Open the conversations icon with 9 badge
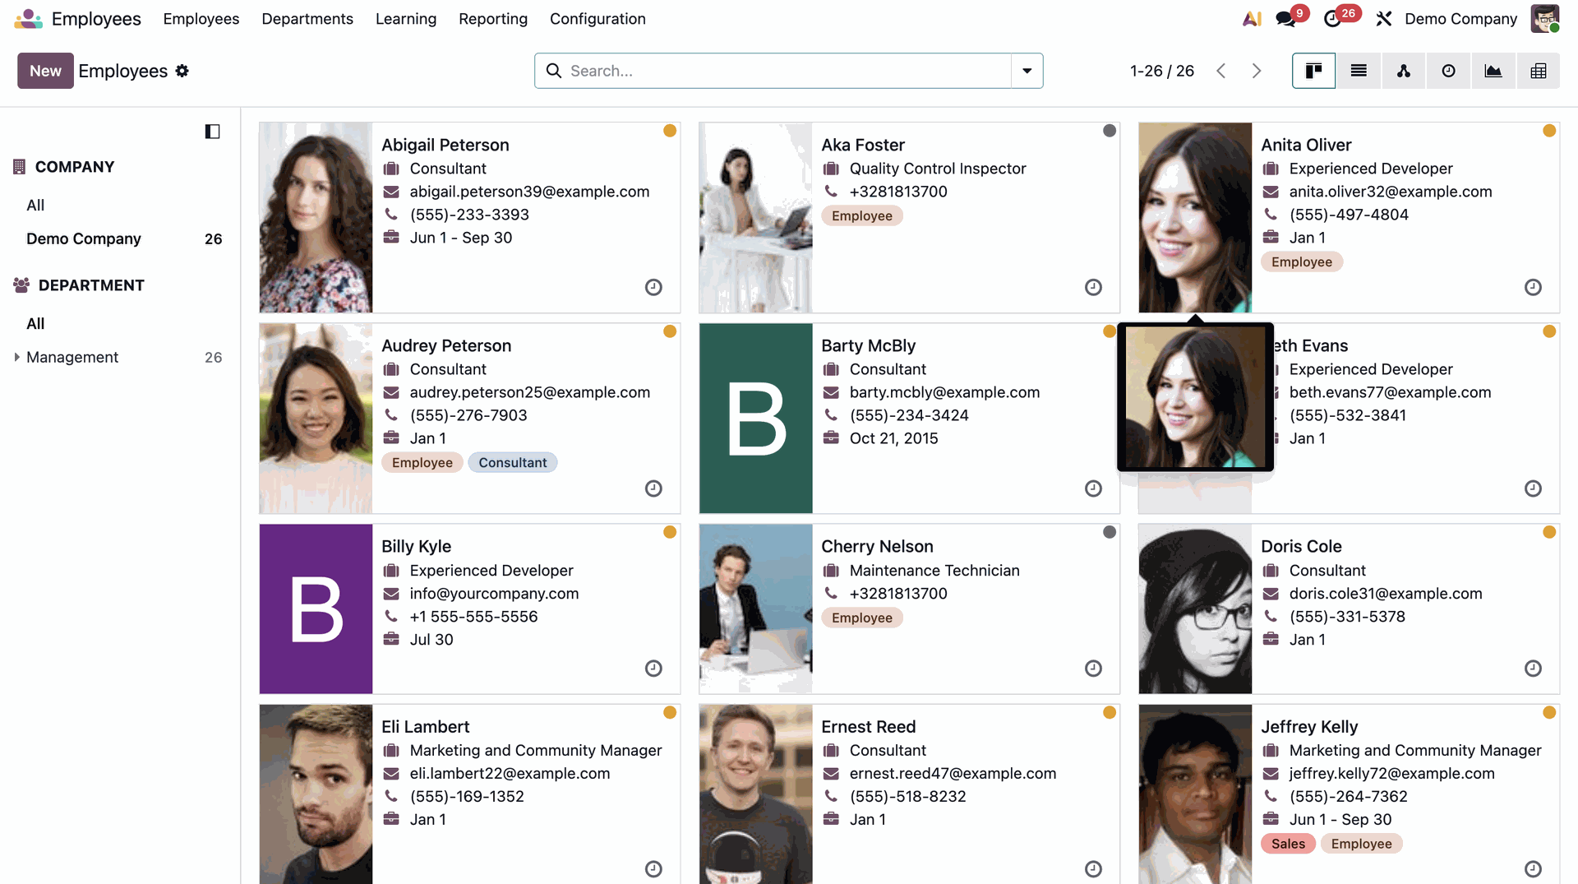Viewport: 1578px width, 884px height. (x=1285, y=19)
